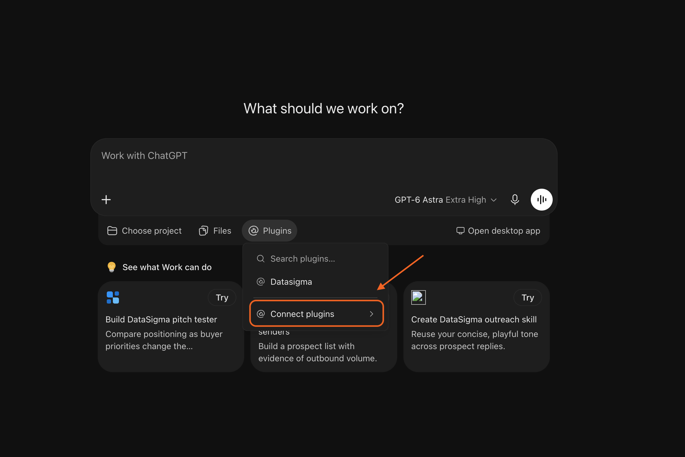Viewport: 685px width, 457px height.
Task: Click the image thumbnail on outreach skill card
Action: (x=418, y=297)
